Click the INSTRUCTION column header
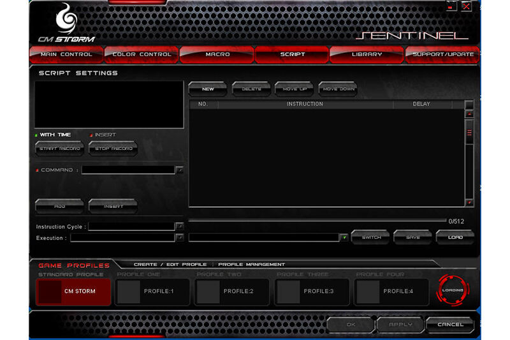This screenshot has height=340, width=510. pos(305,104)
